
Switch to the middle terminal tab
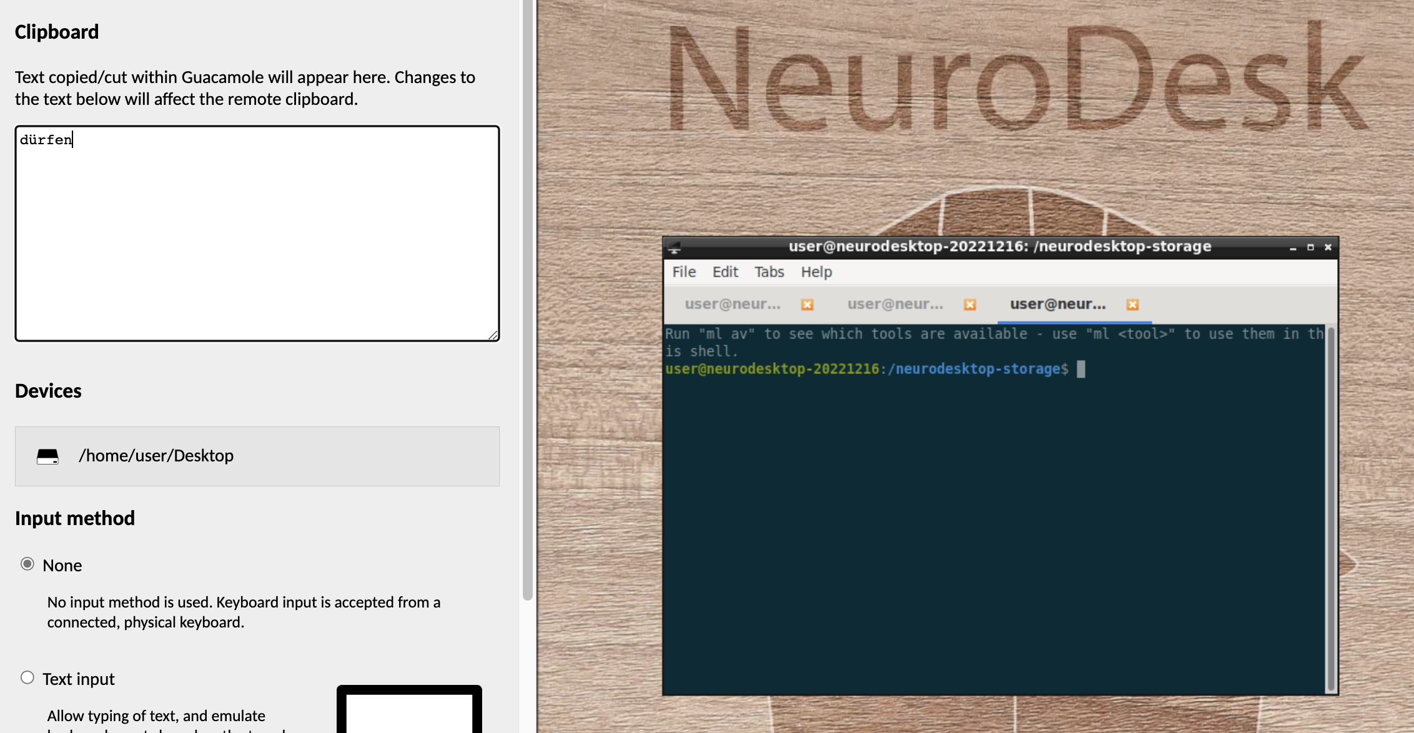pos(895,304)
